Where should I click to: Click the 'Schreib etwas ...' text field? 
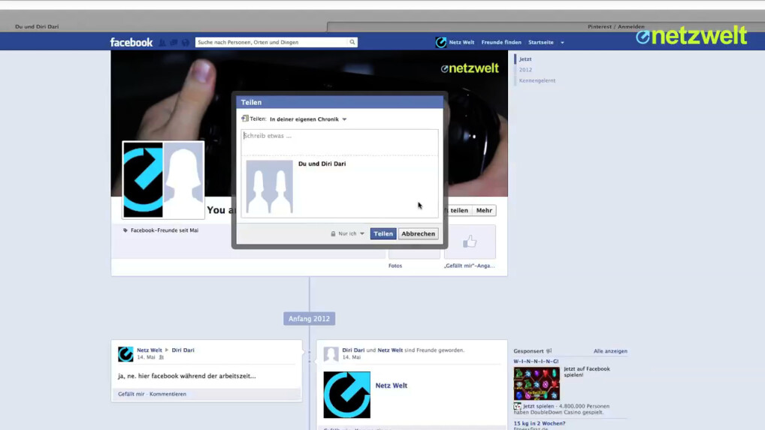pyautogui.click(x=339, y=142)
